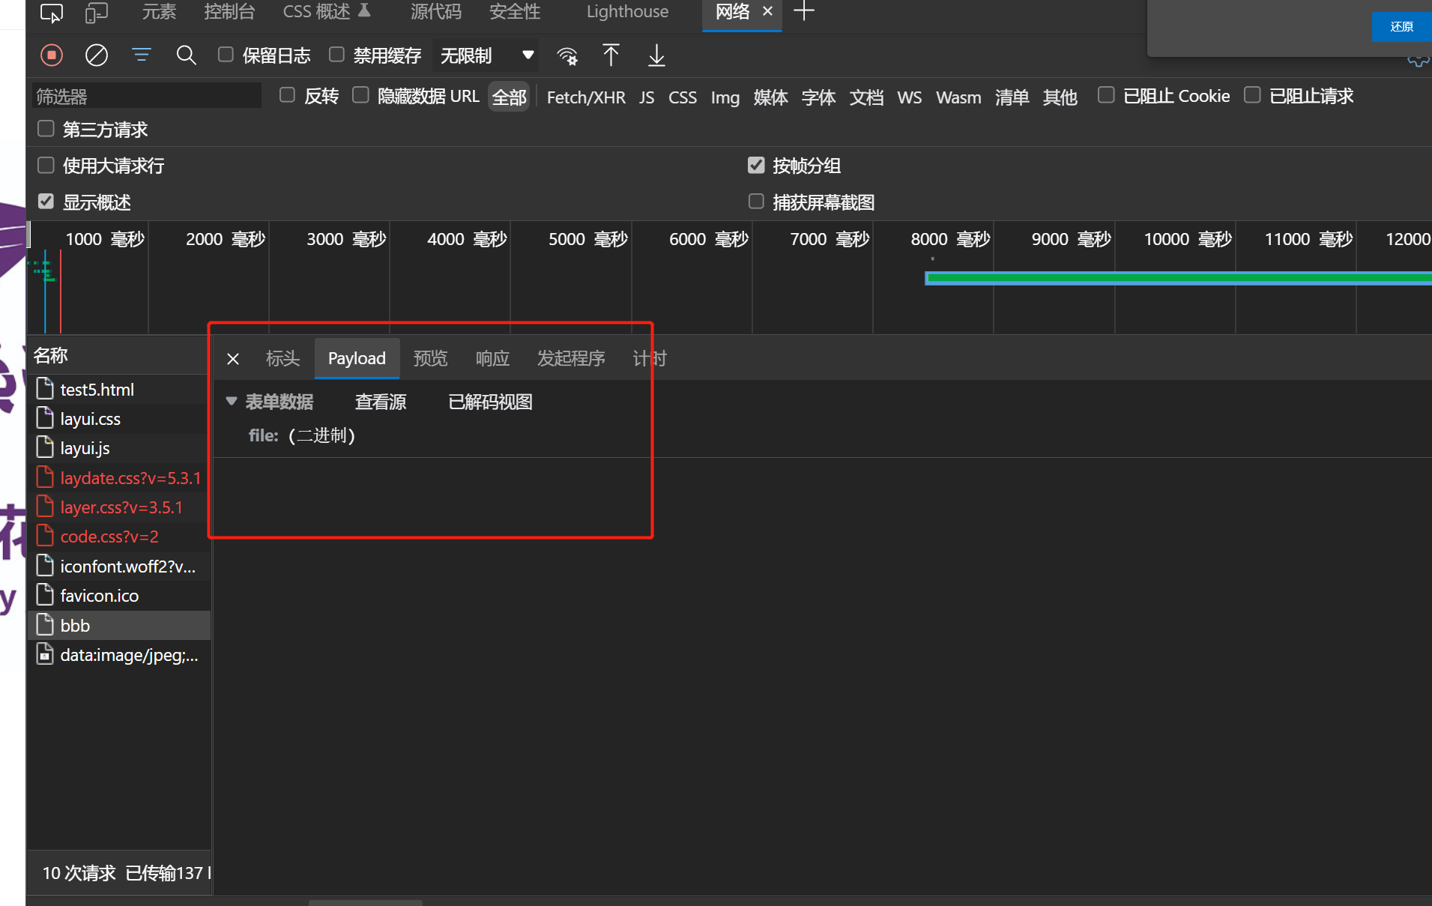Enable the 保留日志 checkbox
Image resolution: width=1432 pixels, height=906 pixels.
point(226,55)
